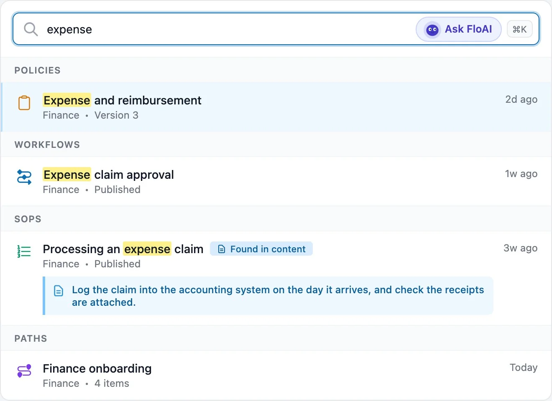Click Finance • Published under Processing an expense claim
This screenshot has height=401, width=552.
(x=92, y=264)
